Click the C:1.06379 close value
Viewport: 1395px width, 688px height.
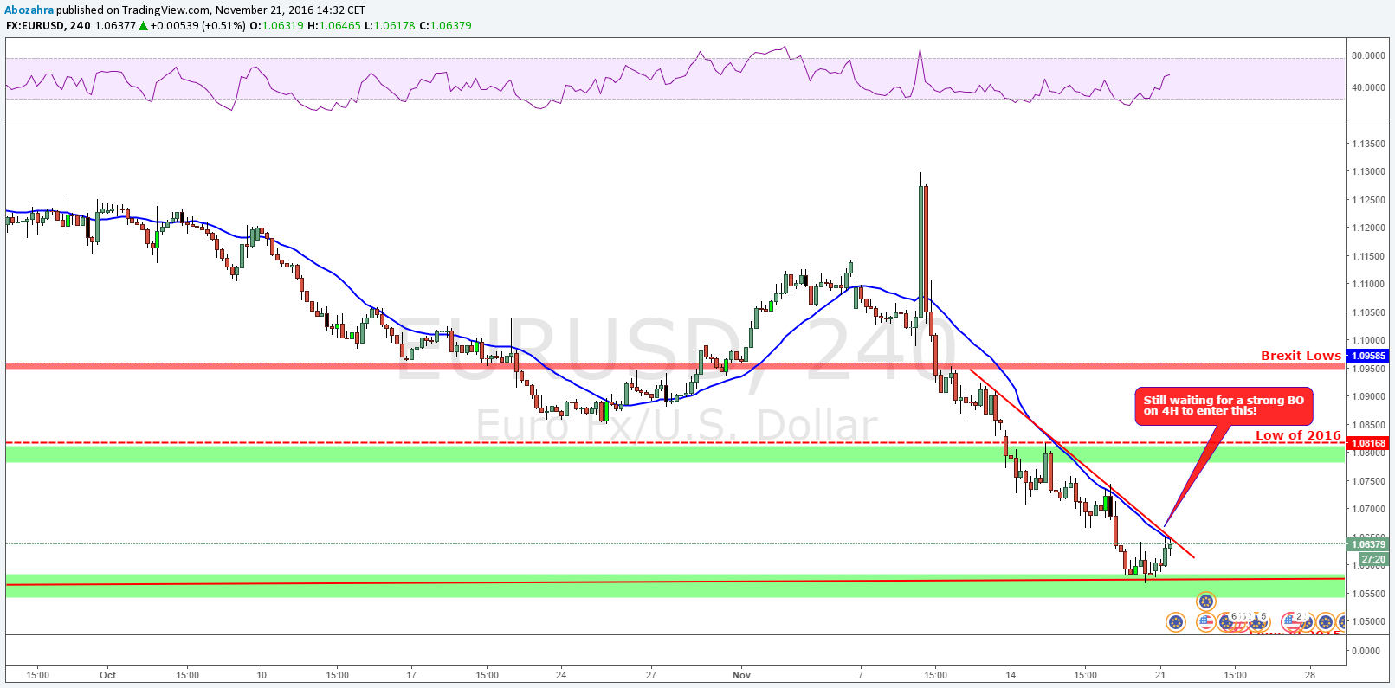pyautogui.click(x=445, y=25)
